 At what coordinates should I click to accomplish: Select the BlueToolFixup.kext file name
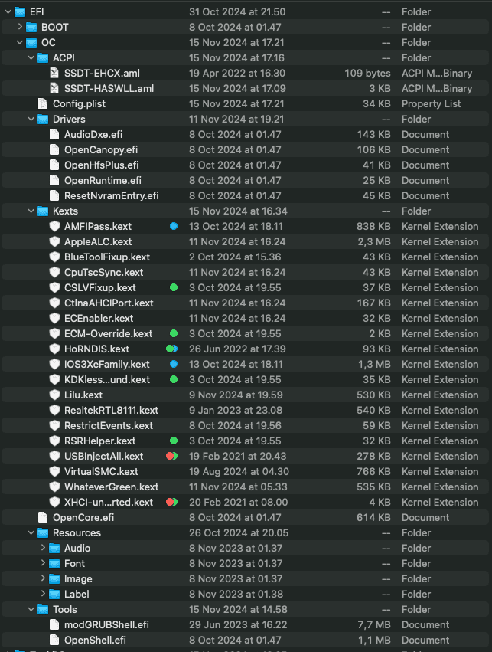[106, 257]
